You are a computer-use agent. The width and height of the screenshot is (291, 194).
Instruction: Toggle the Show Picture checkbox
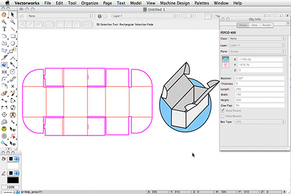[223, 110]
